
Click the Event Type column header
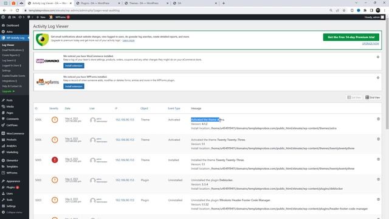click(174, 108)
